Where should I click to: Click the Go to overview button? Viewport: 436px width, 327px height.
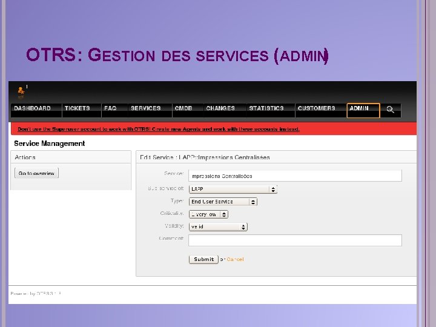point(36,173)
